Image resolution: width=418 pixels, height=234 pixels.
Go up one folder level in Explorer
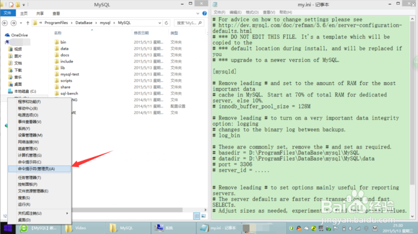[28, 23]
